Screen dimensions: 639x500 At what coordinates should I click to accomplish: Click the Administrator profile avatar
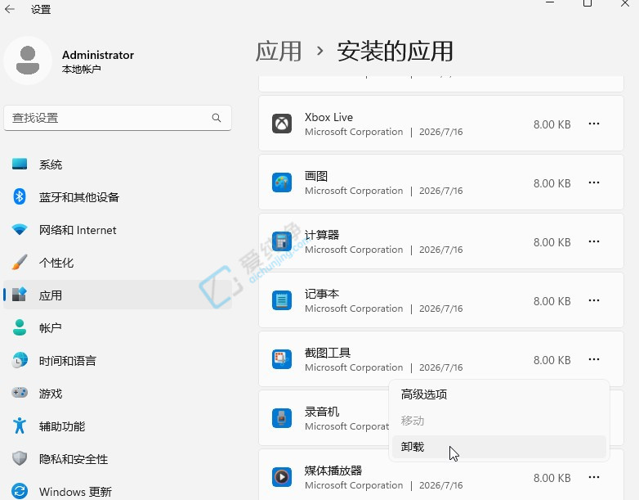(x=28, y=61)
